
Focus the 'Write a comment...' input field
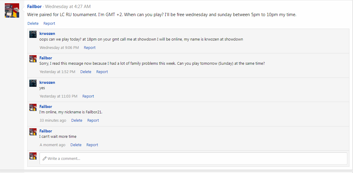coord(193,158)
